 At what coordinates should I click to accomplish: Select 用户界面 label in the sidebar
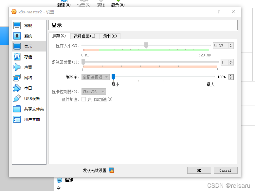pos(32,119)
